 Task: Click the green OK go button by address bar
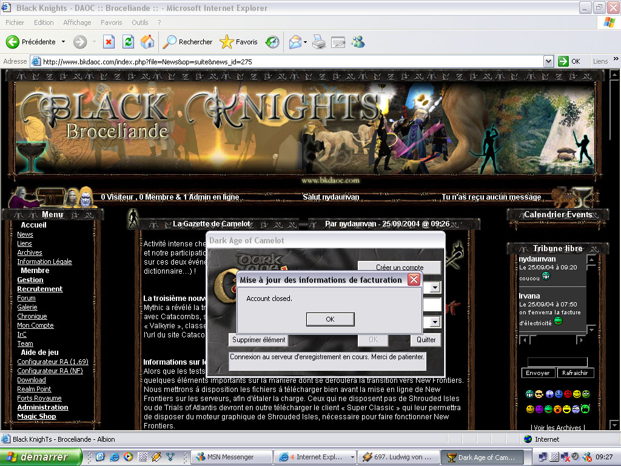[x=569, y=61]
